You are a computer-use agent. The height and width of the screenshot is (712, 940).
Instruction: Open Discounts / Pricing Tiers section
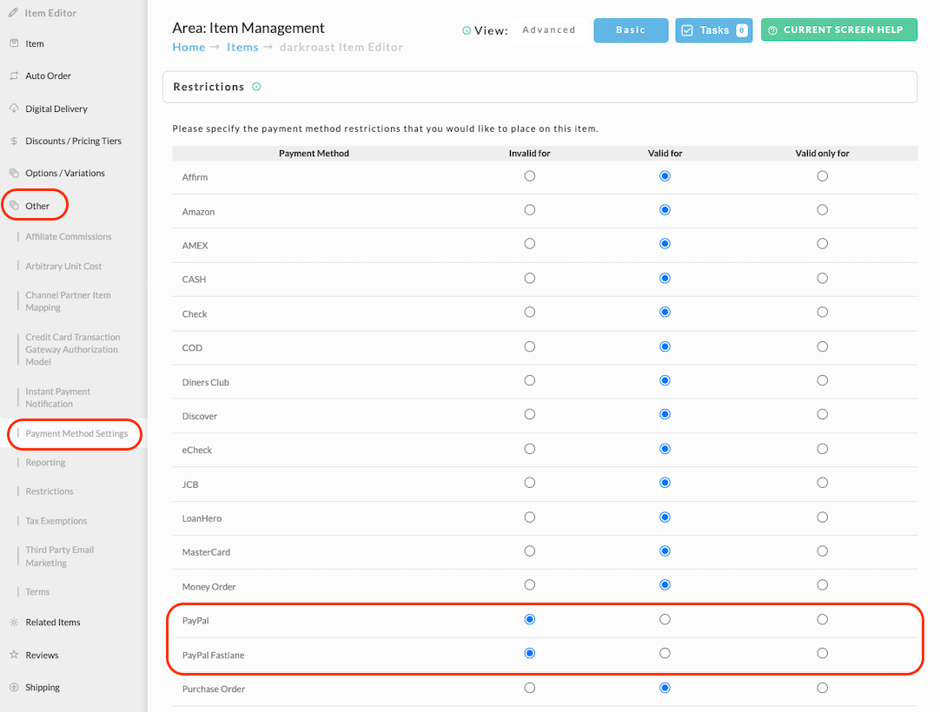click(x=73, y=141)
